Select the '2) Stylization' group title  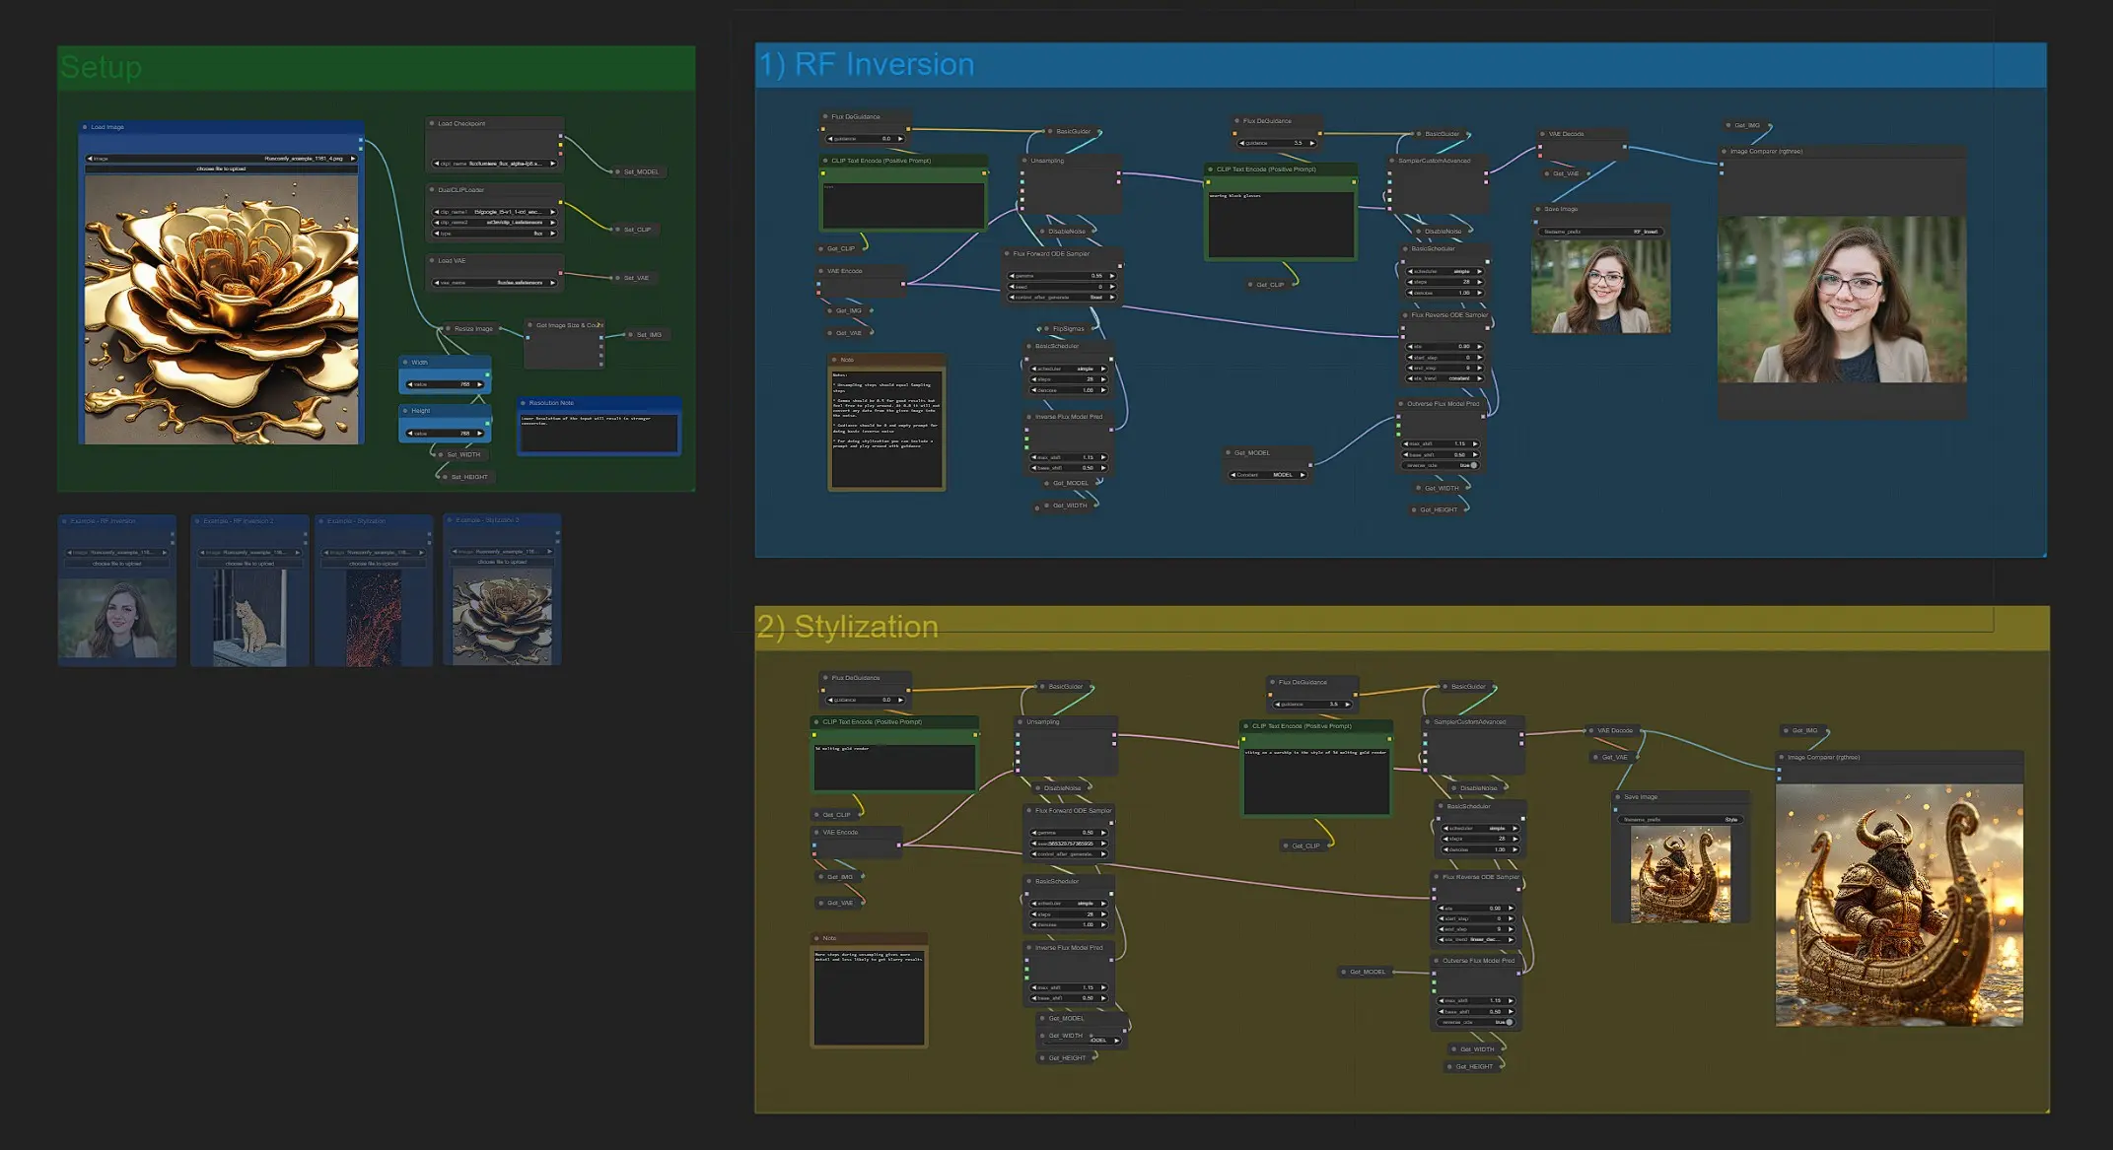pyautogui.click(x=847, y=627)
